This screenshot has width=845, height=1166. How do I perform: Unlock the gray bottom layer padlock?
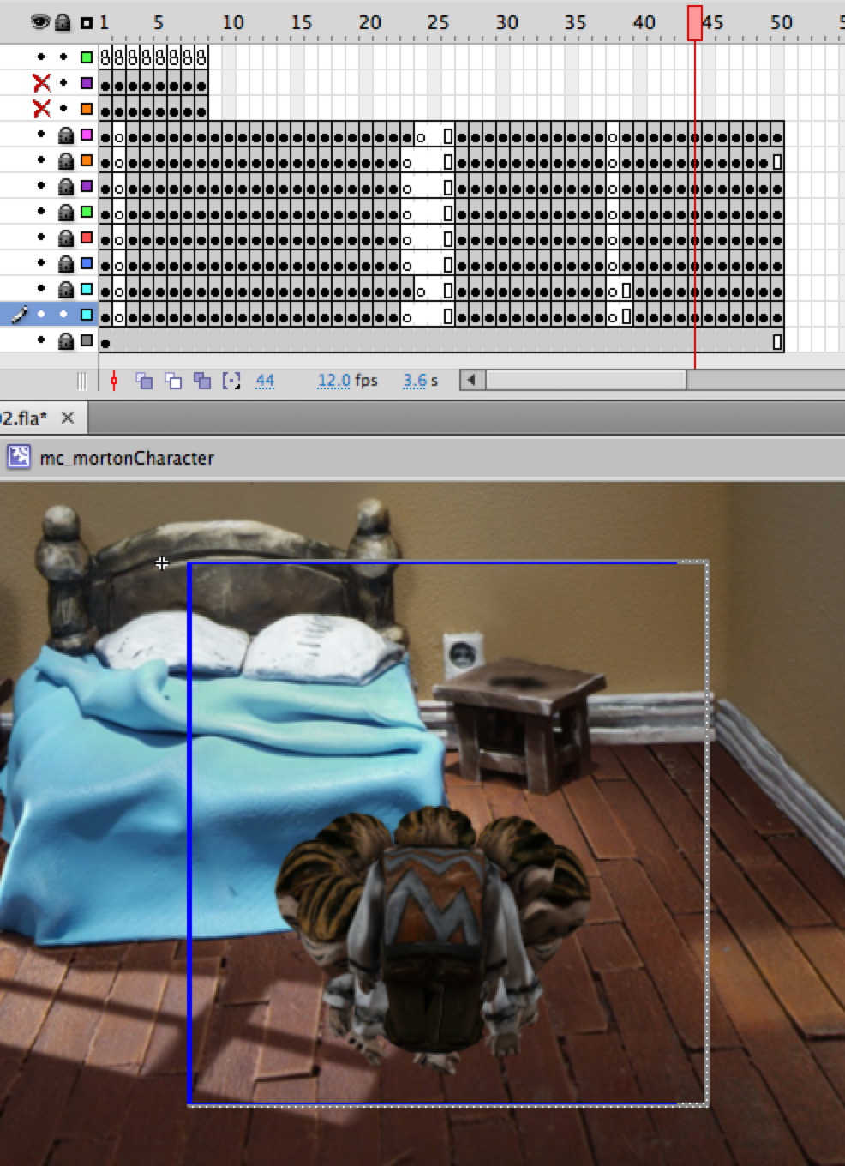click(64, 341)
